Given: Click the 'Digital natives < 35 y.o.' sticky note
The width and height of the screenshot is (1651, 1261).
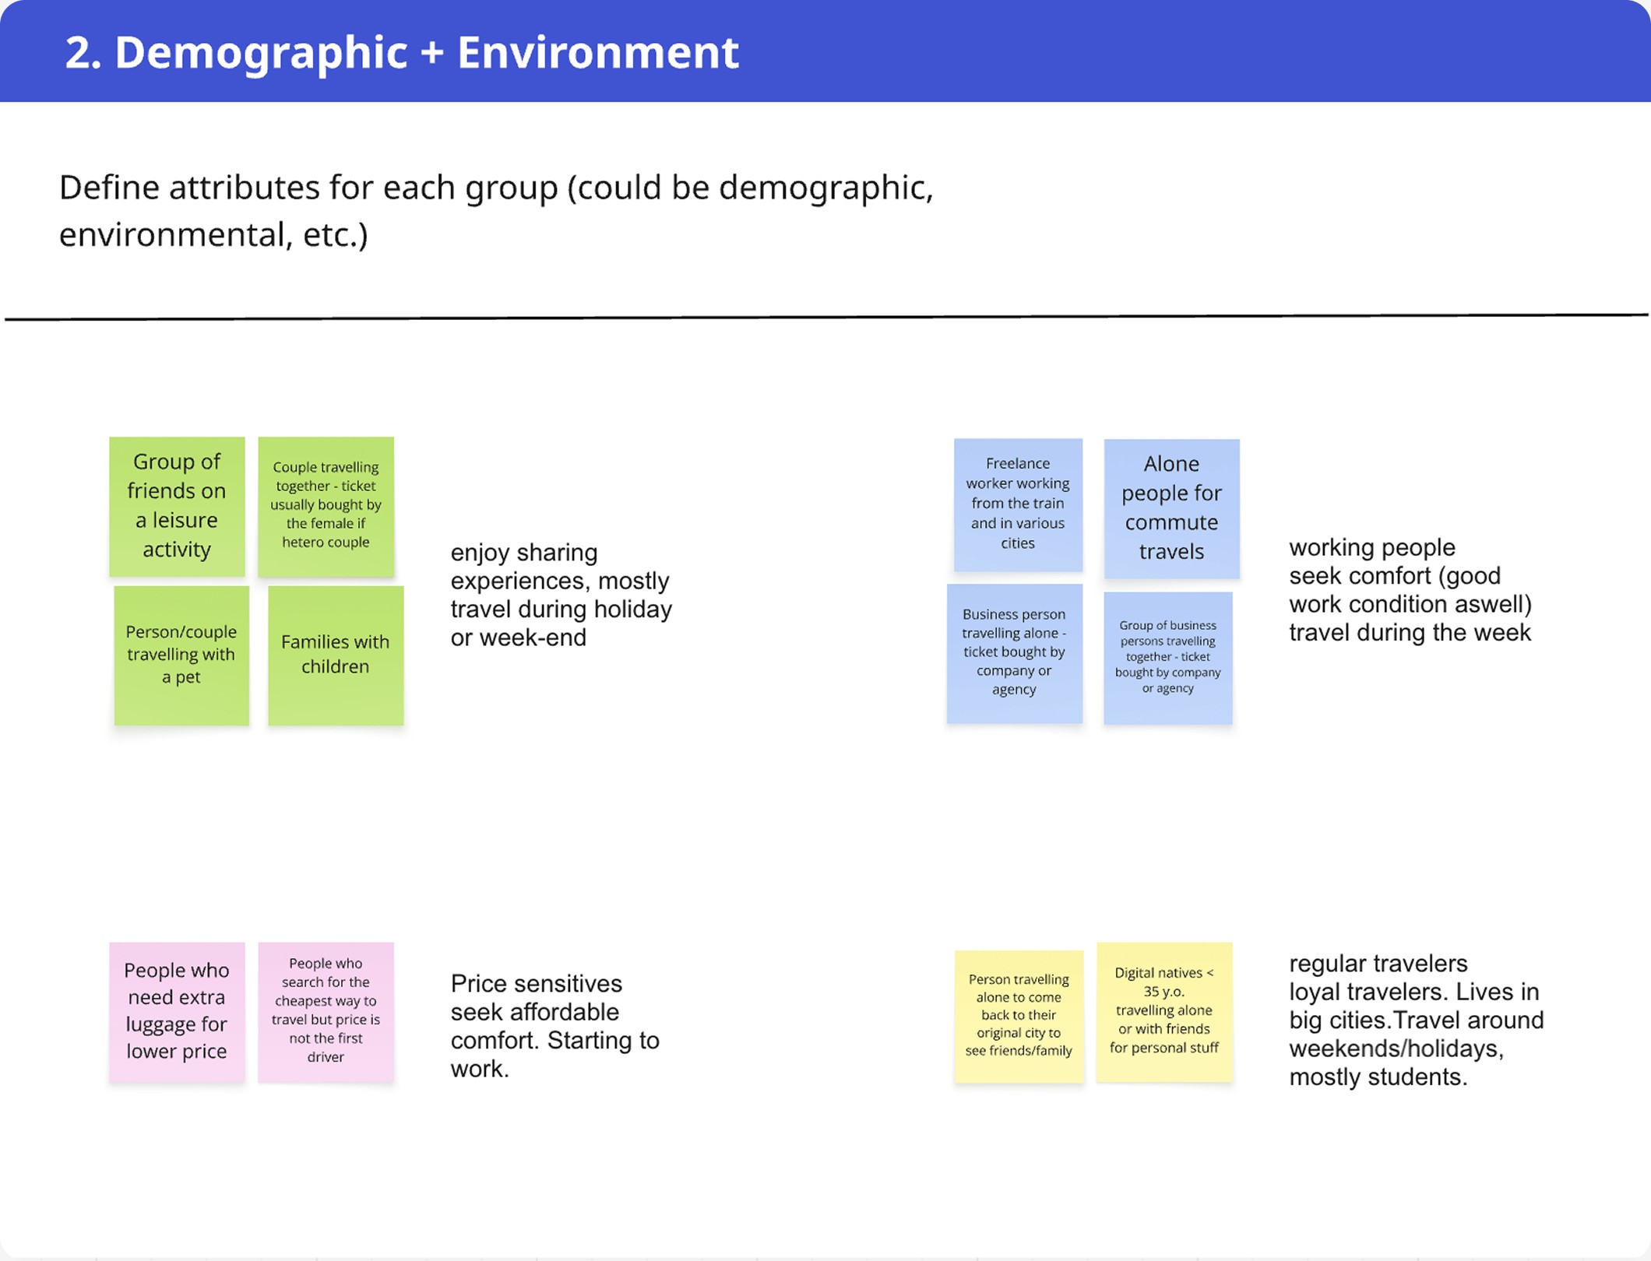Looking at the screenshot, I should coord(1164,1010).
